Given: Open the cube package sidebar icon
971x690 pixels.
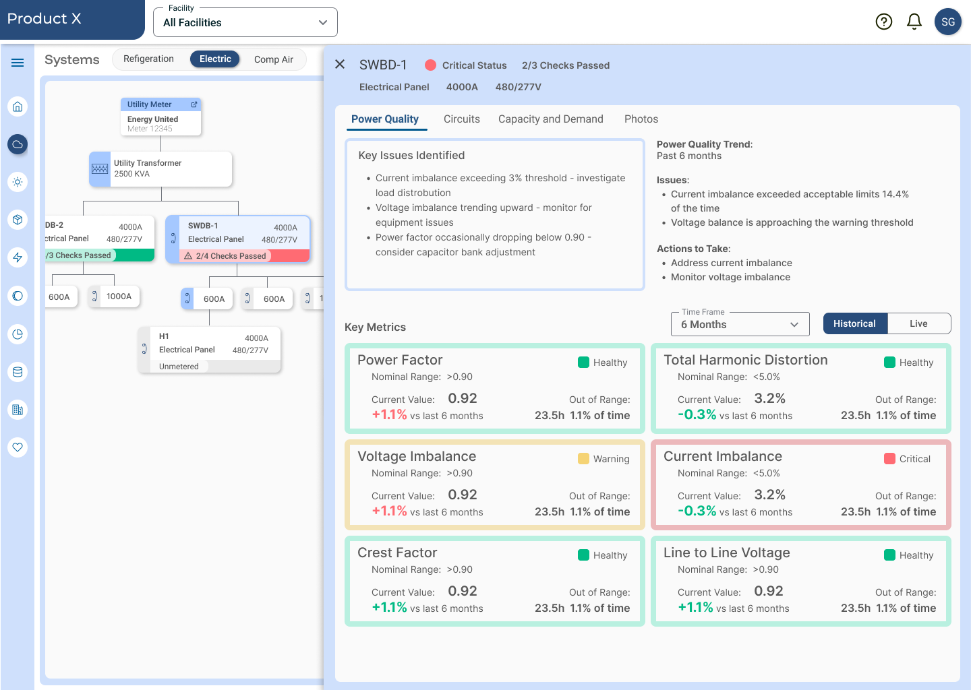Looking at the screenshot, I should point(18,220).
